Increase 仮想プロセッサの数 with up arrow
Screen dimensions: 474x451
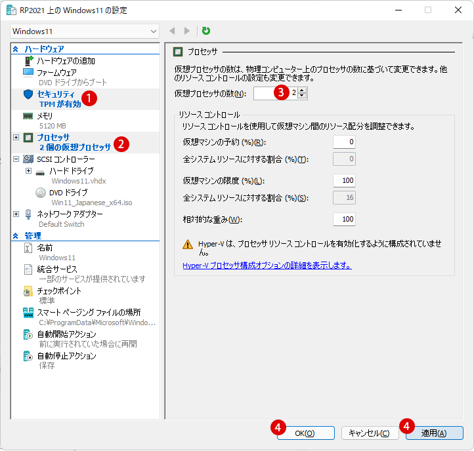tap(302, 90)
